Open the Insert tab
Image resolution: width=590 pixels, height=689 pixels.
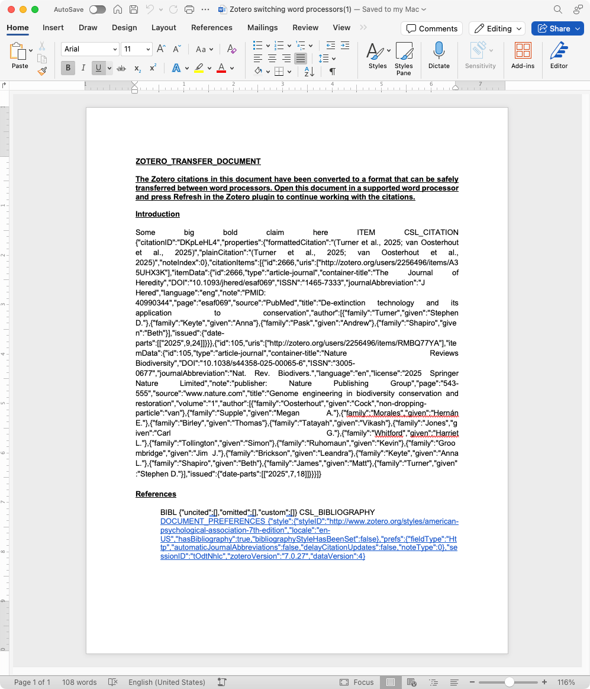pos(53,27)
